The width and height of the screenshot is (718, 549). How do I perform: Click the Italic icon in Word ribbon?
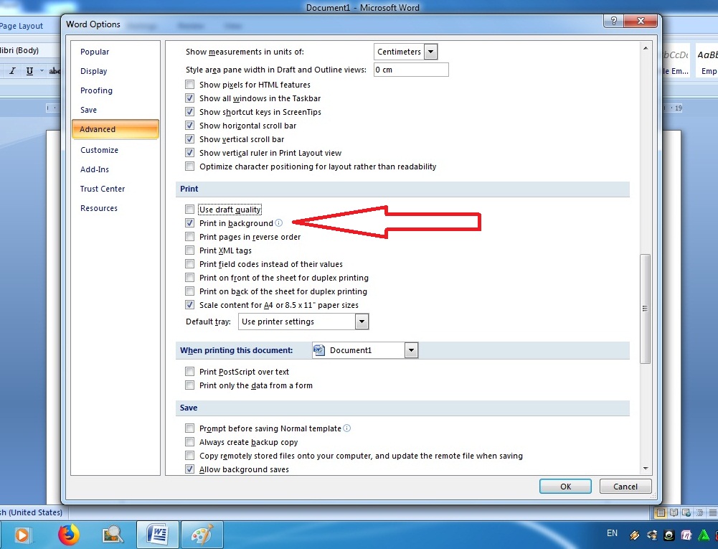(x=12, y=70)
